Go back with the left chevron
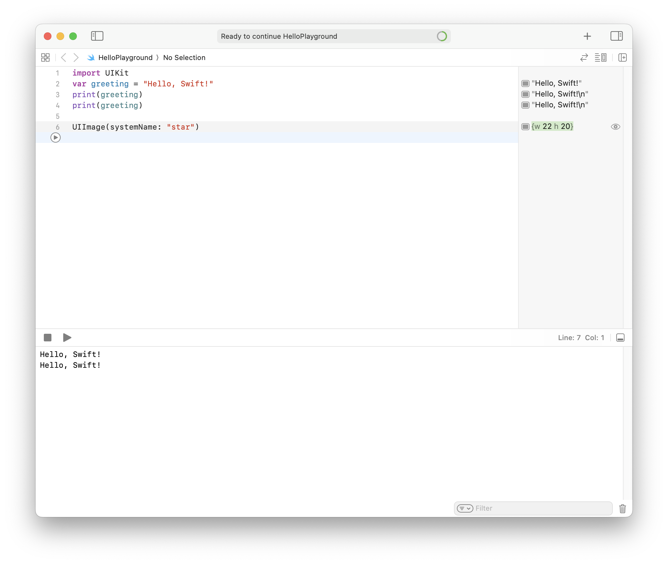The height and width of the screenshot is (564, 668). coord(63,57)
